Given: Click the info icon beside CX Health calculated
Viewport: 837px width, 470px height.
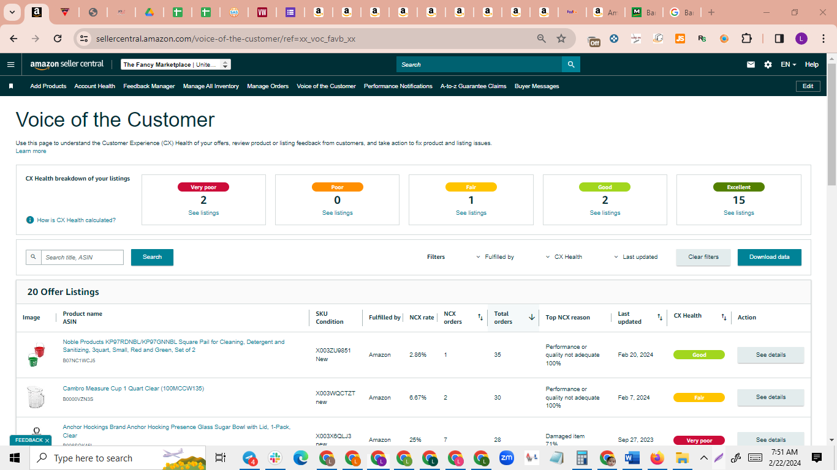Looking at the screenshot, I should 30,220.
